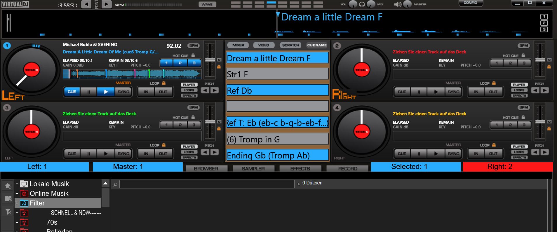Image resolution: width=557 pixels, height=232 pixels.
Task: Toggle SYNC on deck 2
Action: coord(453,92)
